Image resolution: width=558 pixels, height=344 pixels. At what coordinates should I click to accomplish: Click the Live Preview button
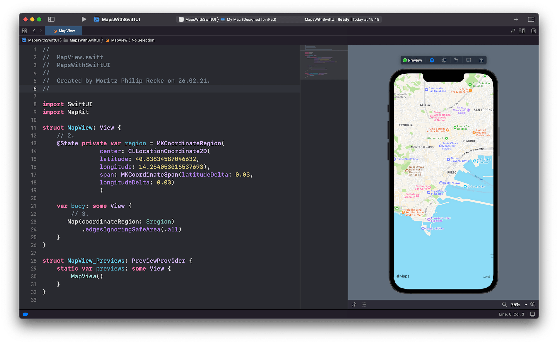[x=432, y=60]
